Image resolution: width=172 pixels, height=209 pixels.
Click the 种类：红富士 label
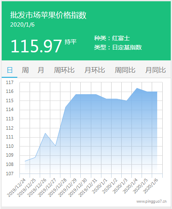pos(112,38)
